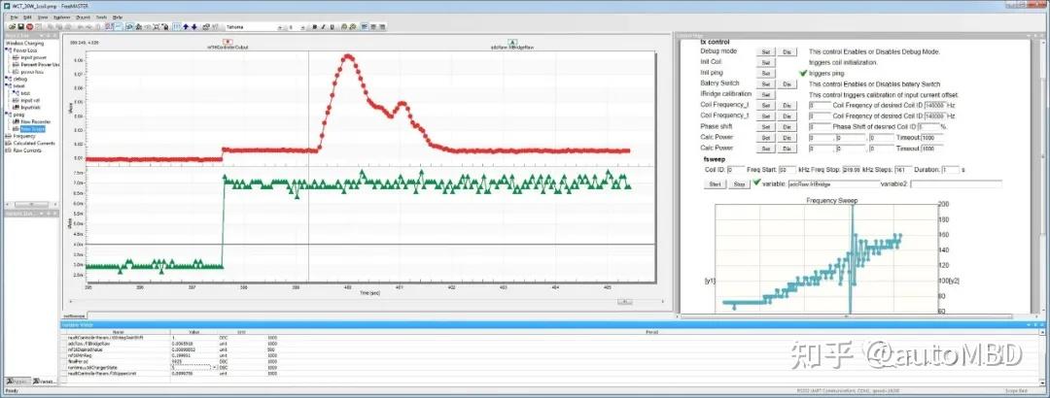
Task: Click the red stop communication icon
Action: (x=29, y=27)
